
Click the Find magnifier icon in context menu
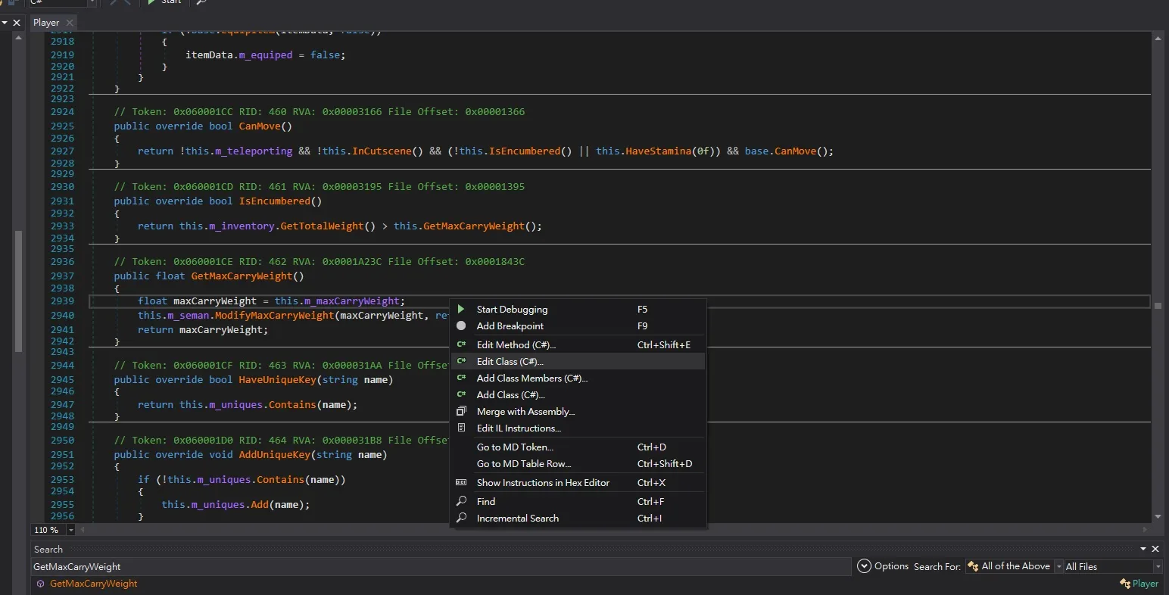pyautogui.click(x=461, y=501)
